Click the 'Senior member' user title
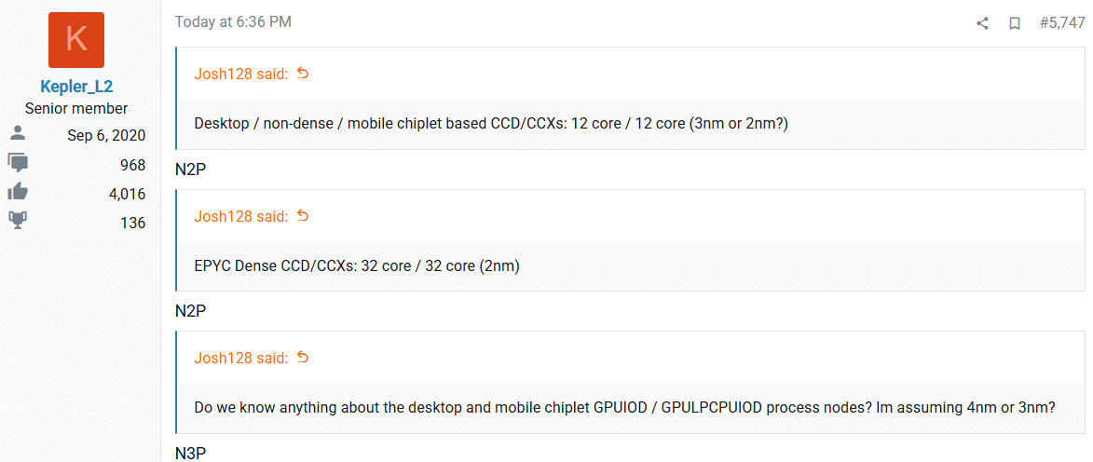1093x462 pixels. (76, 109)
